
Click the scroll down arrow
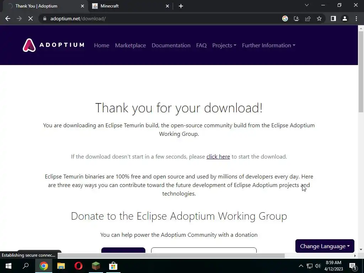(x=361, y=250)
